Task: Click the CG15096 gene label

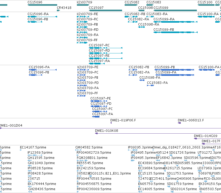Action: 35,2
